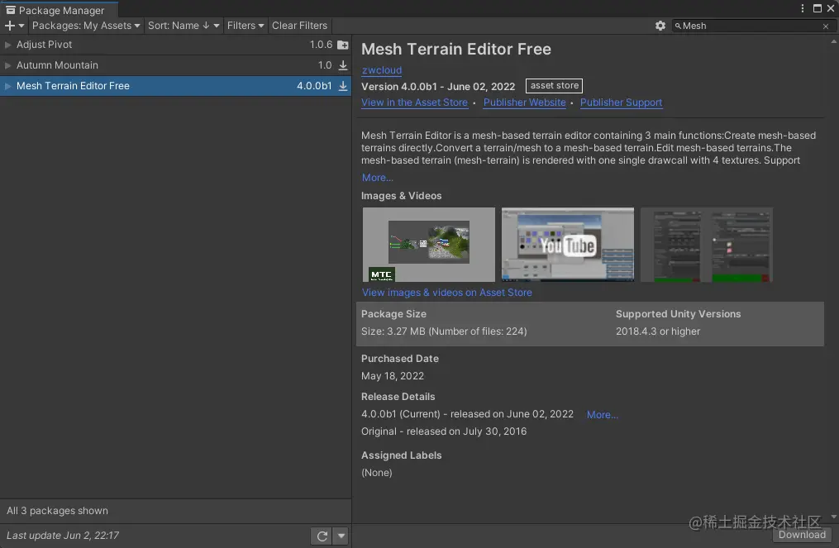Select Mesh Terrain Editor Free package
Screen dimensions: 839x548
[175, 86]
